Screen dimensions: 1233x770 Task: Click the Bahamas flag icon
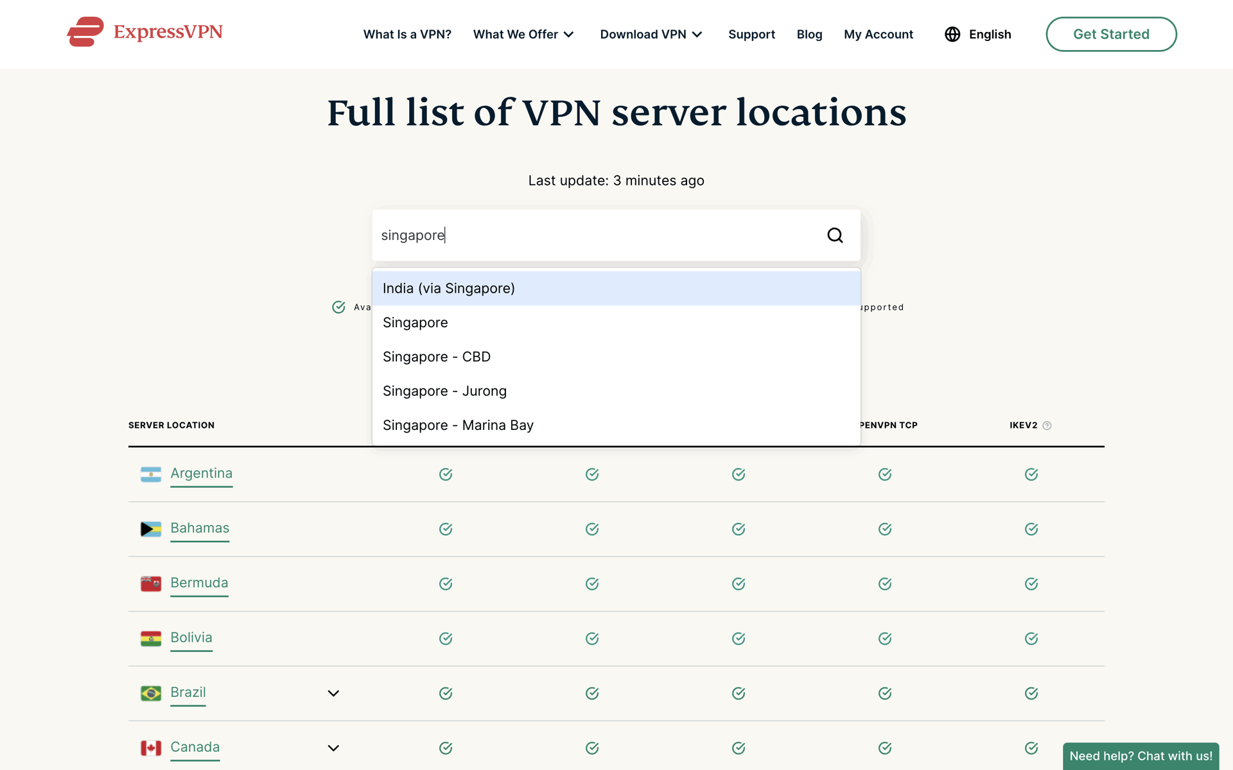[151, 529]
